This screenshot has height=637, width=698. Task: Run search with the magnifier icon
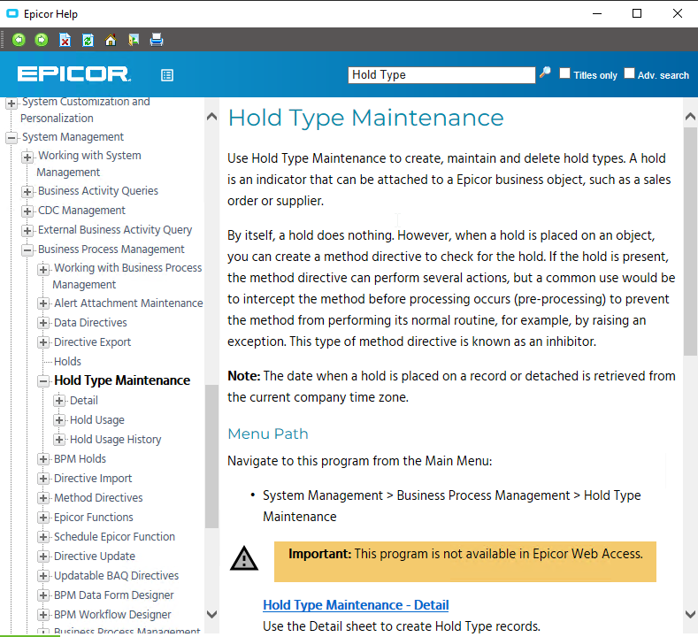coord(545,73)
